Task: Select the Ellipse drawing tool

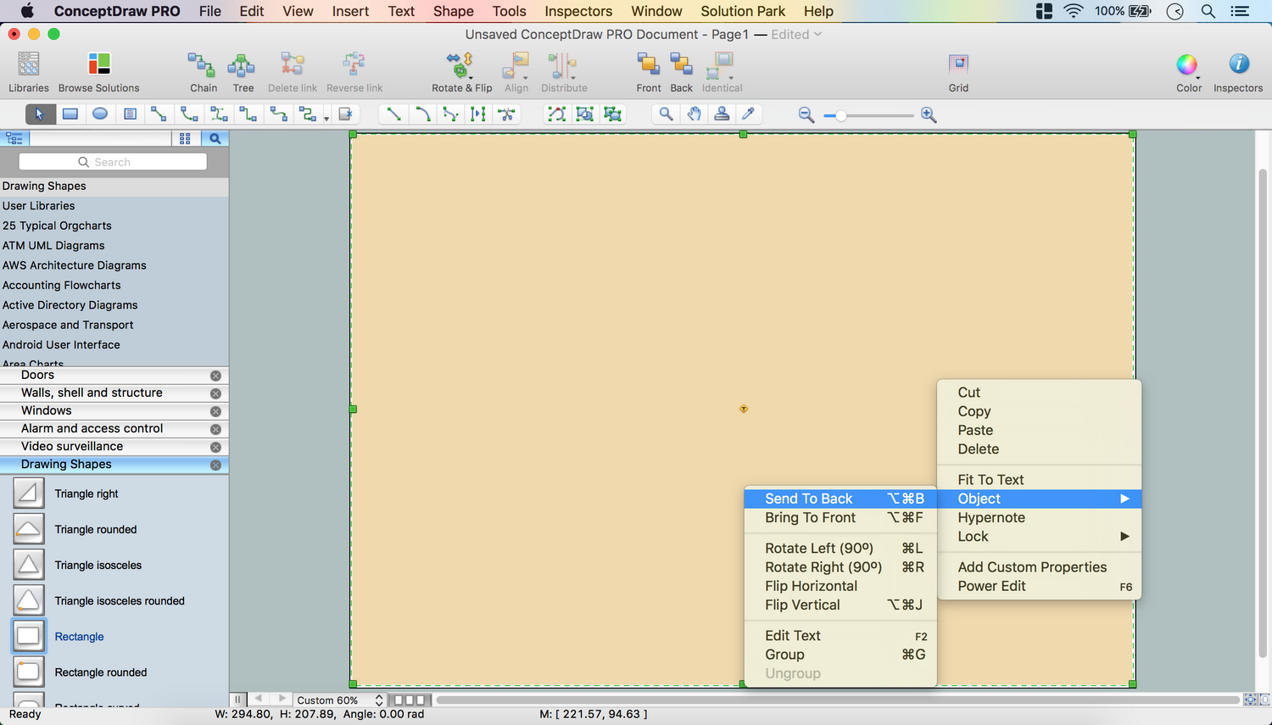Action: (100, 114)
